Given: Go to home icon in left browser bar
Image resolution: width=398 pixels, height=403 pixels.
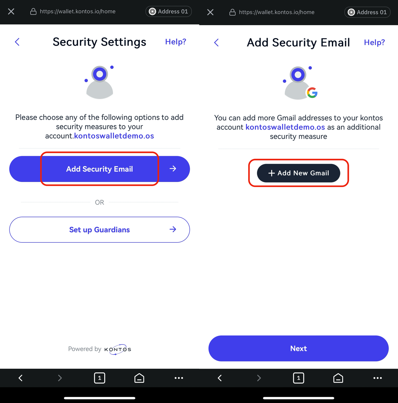Looking at the screenshot, I should tap(139, 378).
